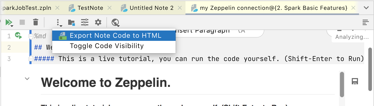Show hidden tabs with the chevron dropdown

366,8
